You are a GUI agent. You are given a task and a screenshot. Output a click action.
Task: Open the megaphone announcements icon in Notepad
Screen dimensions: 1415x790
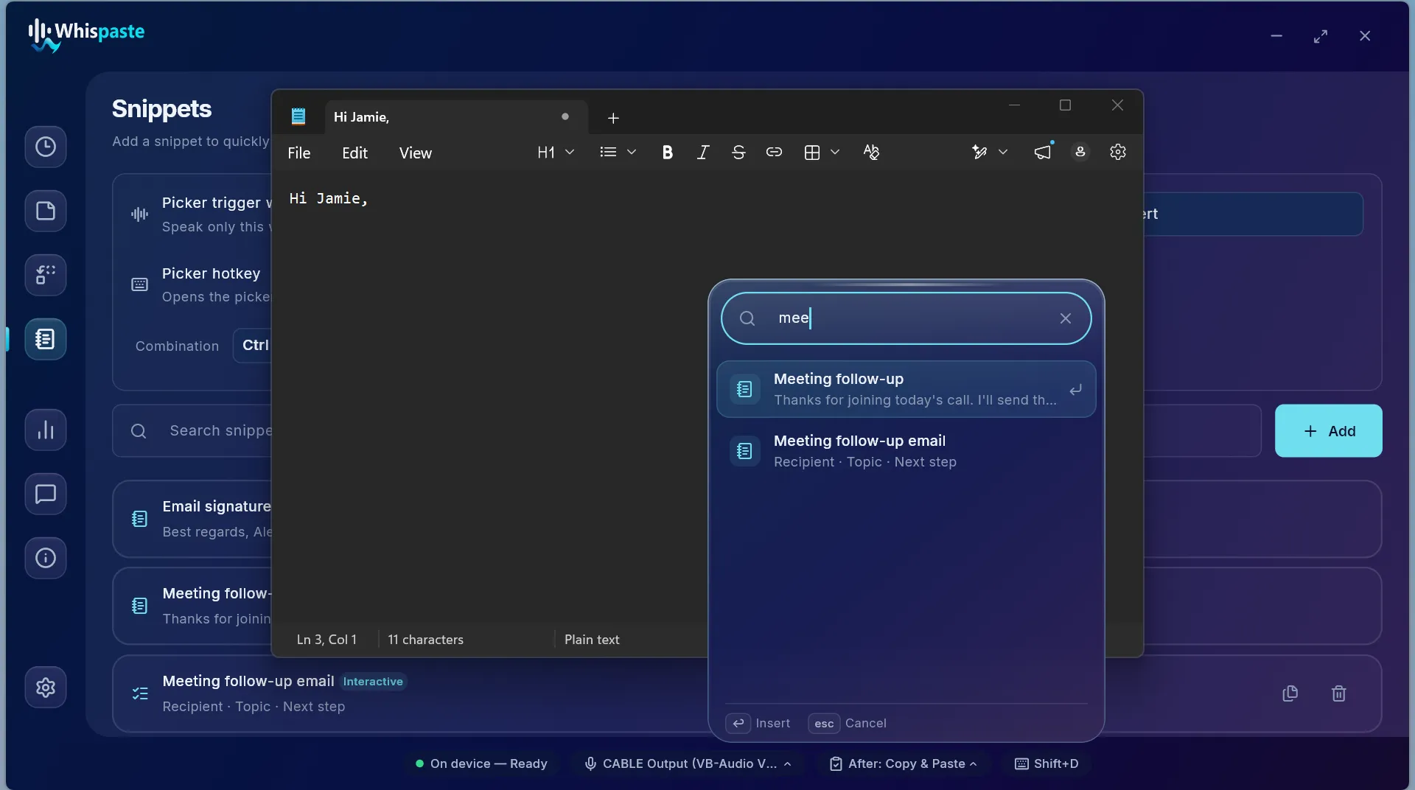(x=1043, y=153)
